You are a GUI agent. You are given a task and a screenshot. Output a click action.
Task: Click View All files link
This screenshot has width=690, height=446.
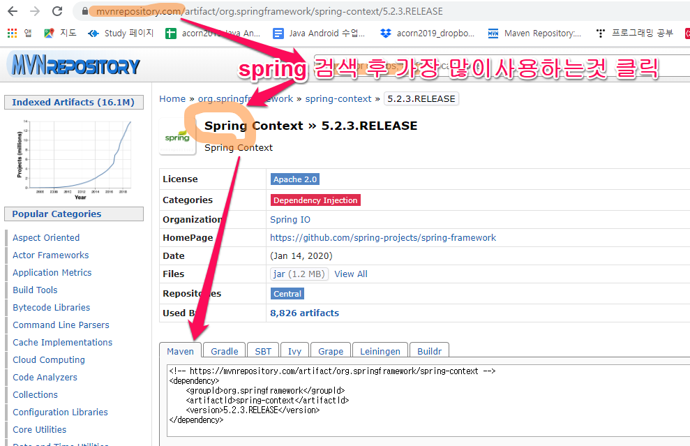(351, 274)
